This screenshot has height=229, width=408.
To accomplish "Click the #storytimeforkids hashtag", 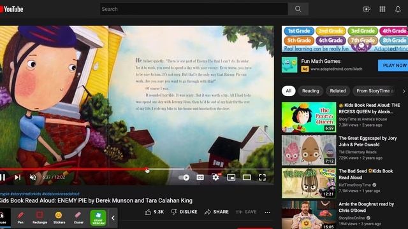I will [25, 194].
